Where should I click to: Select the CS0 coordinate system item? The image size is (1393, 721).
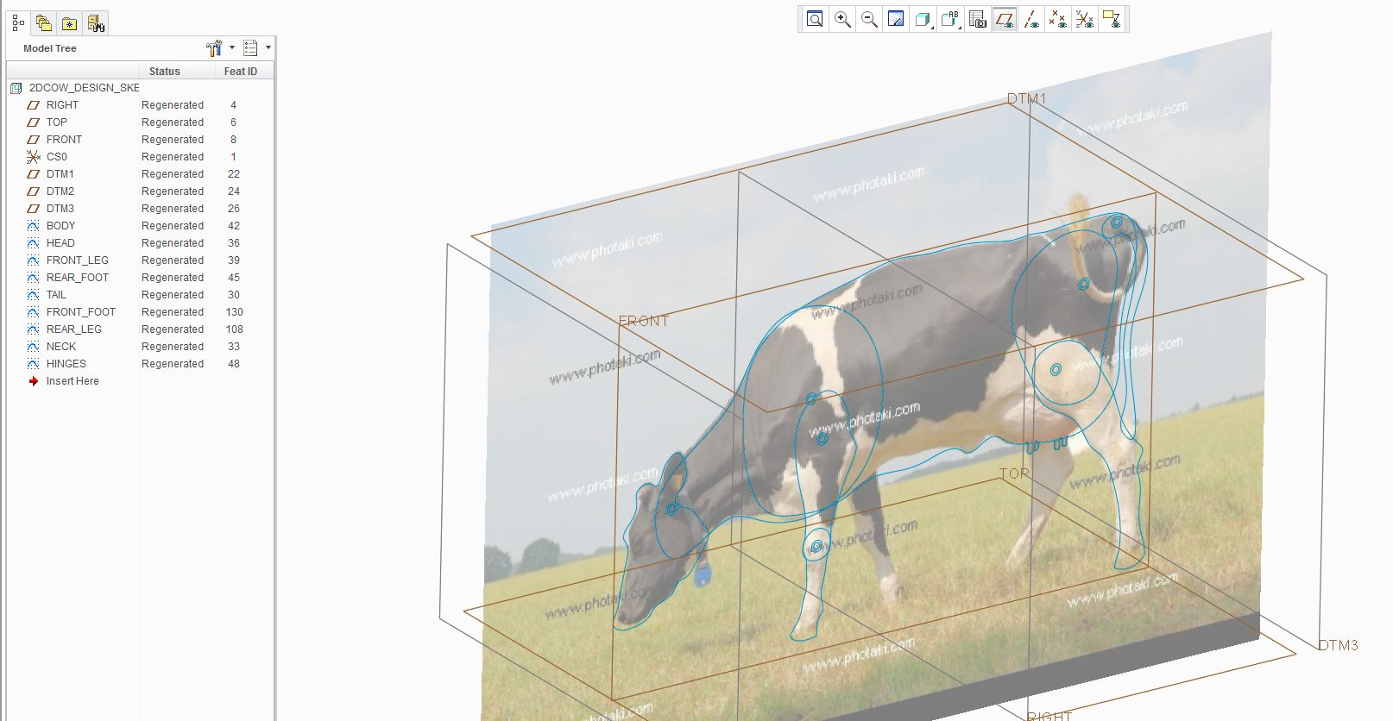pos(56,157)
